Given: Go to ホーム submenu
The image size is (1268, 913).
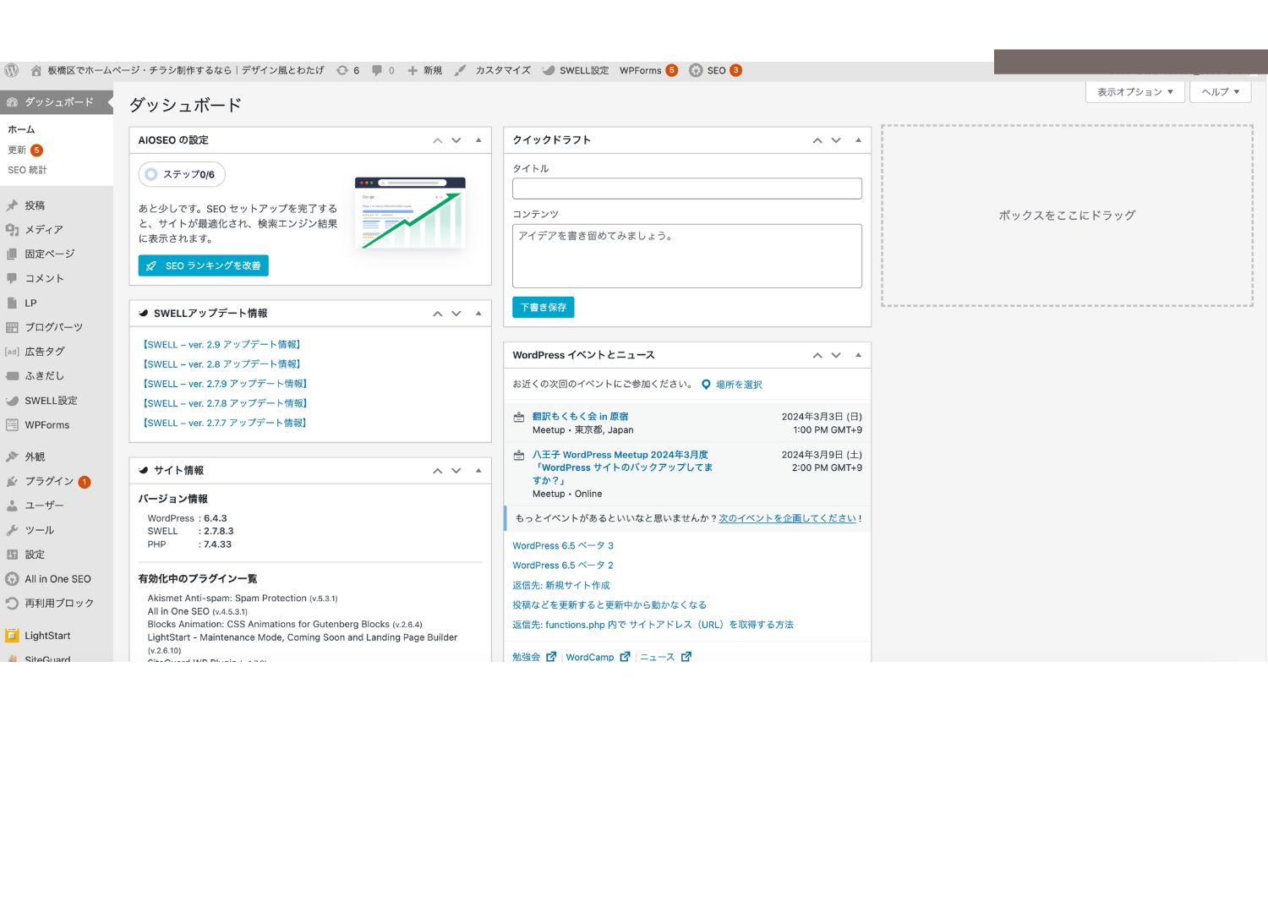Looking at the screenshot, I should 22,129.
